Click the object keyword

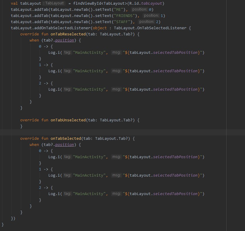(x=100, y=28)
